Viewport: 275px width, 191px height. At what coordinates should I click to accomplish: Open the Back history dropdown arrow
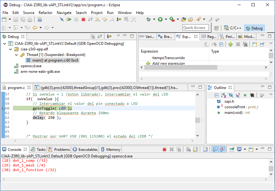click(41, 28)
